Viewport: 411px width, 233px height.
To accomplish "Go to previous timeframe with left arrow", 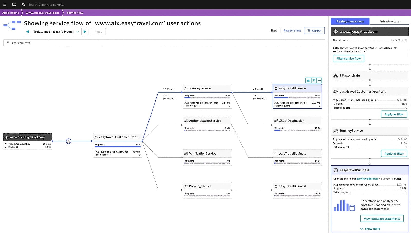I will point(27,32).
